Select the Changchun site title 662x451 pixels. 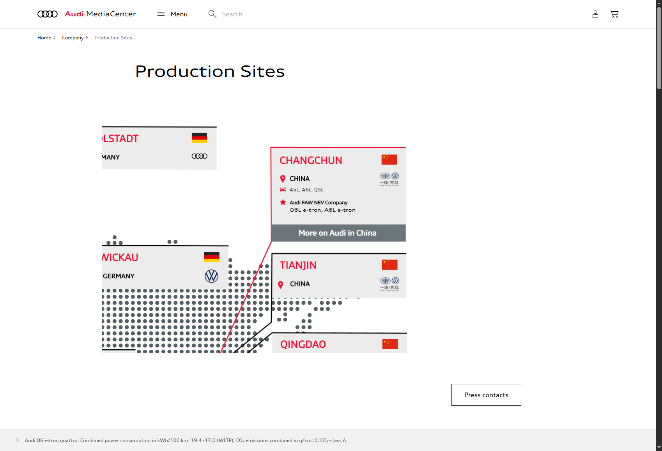point(311,160)
